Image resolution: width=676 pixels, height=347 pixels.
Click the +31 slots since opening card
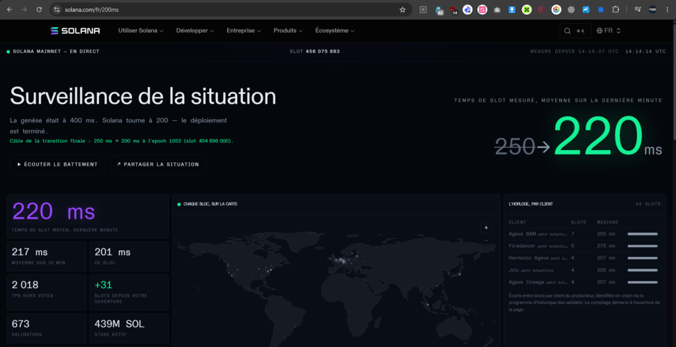(129, 292)
